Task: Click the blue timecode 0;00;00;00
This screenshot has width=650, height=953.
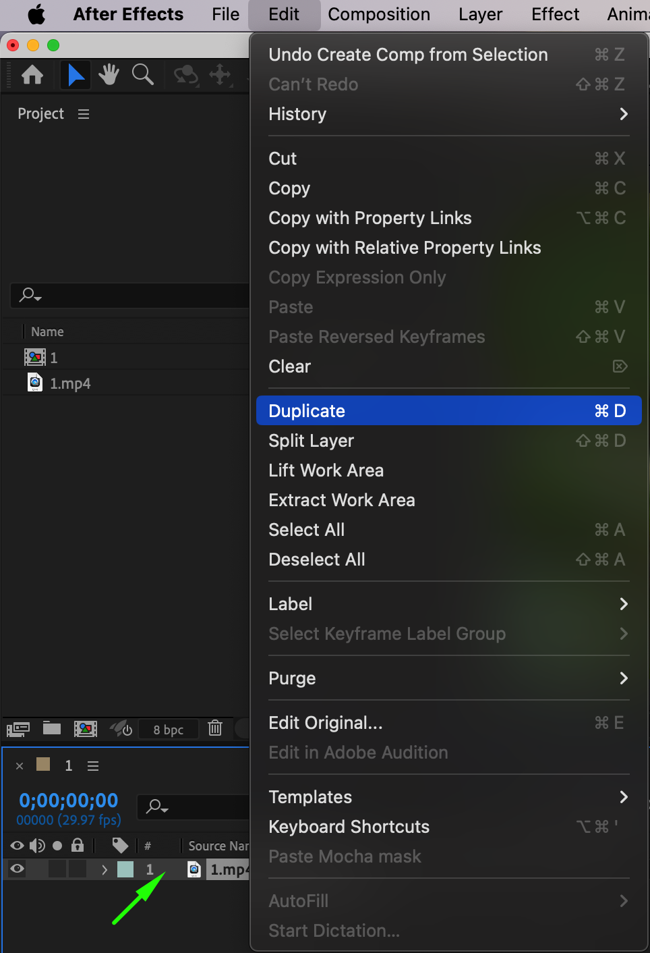Action: point(69,800)
